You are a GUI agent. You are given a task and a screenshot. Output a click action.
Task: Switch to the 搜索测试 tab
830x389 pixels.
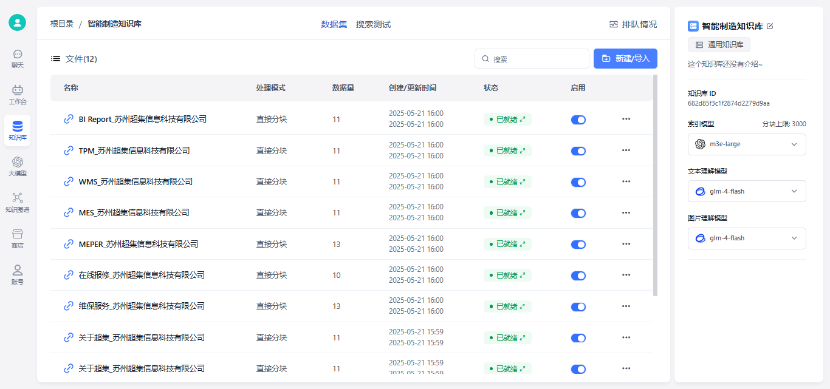[x=373, y=24]
